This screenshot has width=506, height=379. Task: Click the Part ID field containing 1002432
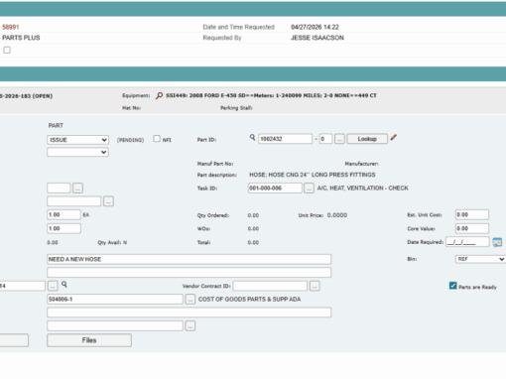pos(285,139)
